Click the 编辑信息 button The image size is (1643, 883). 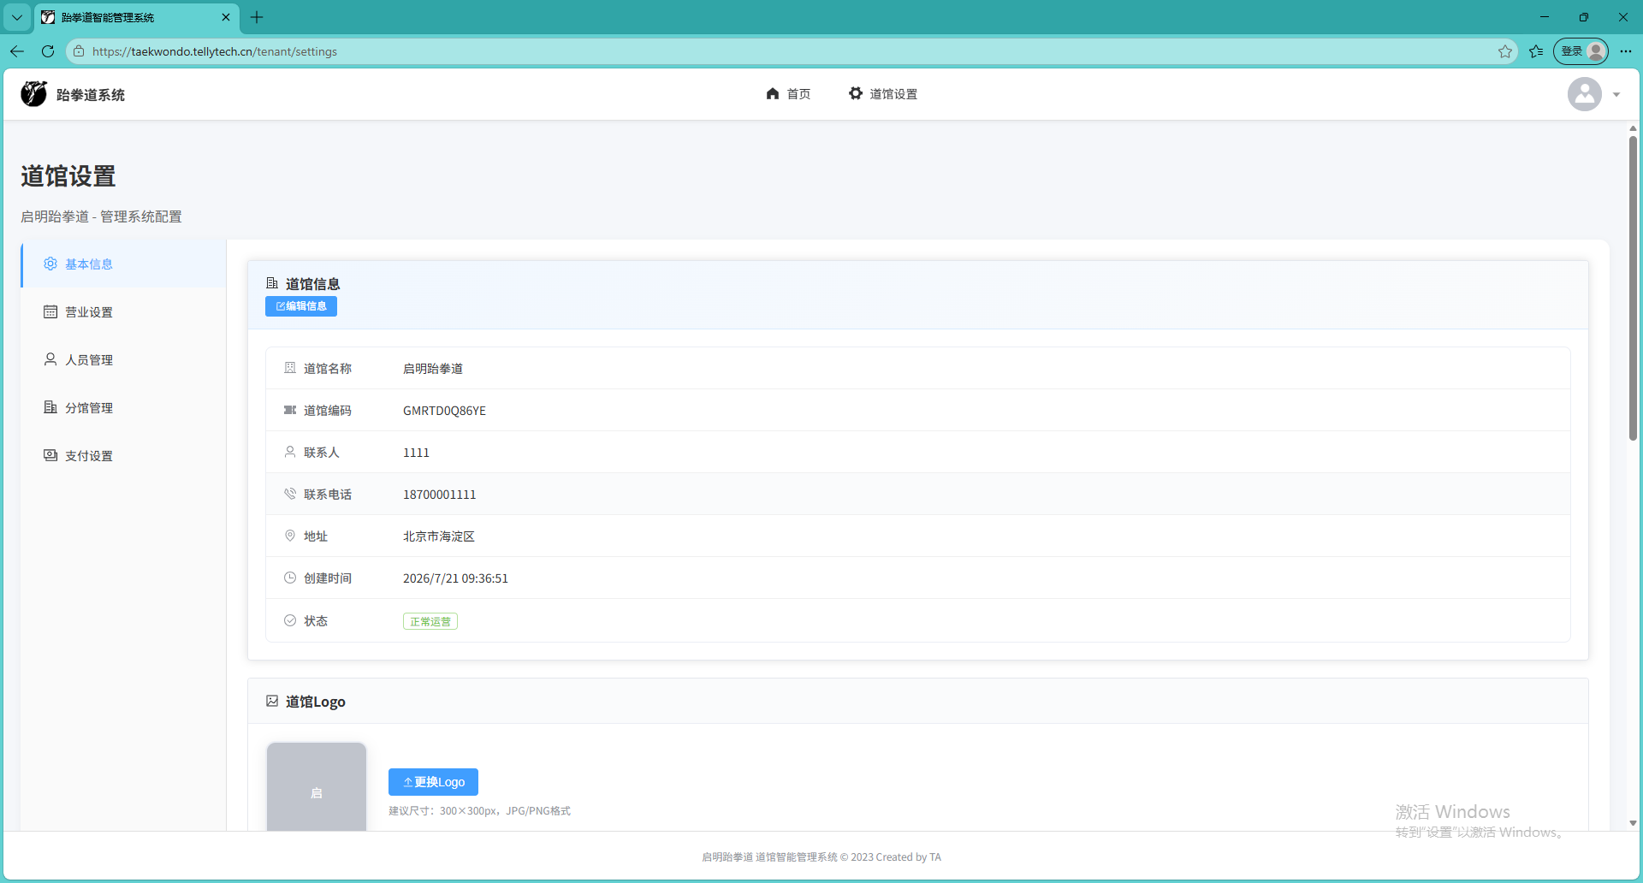301,306
